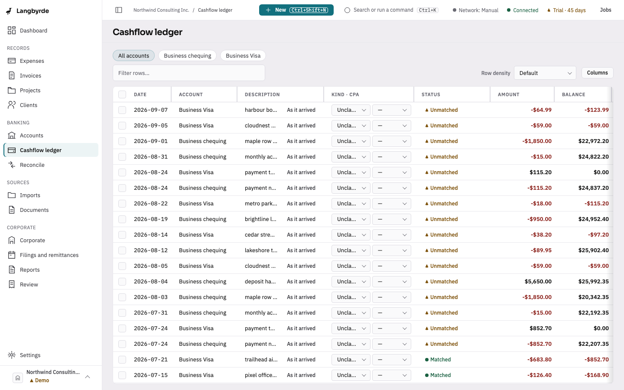Open the Jobs button
Image resolution: width=624 pixels, height=390 pixels.
605,10
